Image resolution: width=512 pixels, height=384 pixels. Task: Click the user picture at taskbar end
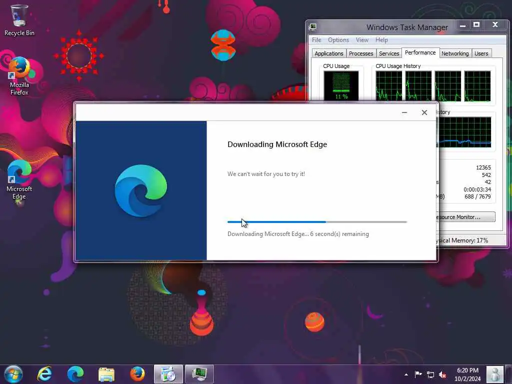(494, 374)
